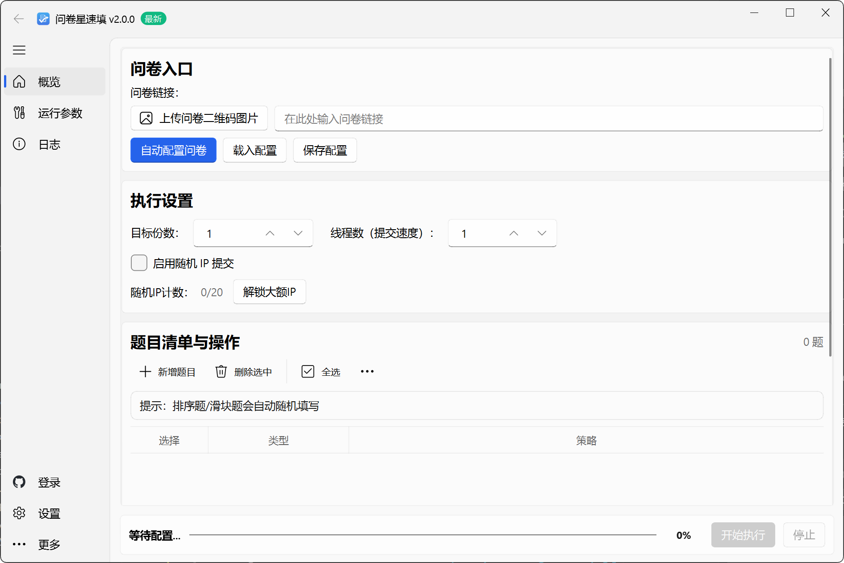Increase thread count with up arrow
The height and width of the screenshot is (563, 844).
click(514, 233)
